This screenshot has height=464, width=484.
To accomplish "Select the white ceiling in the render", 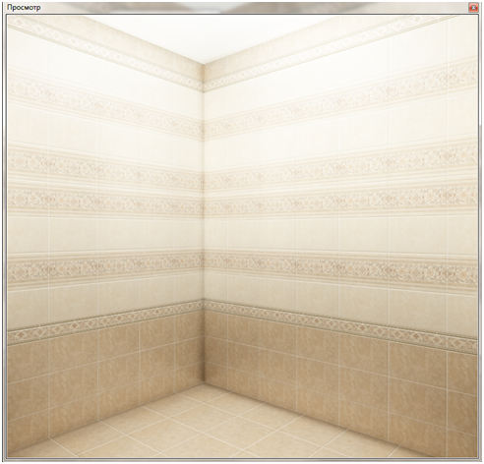I will [210, 36].
